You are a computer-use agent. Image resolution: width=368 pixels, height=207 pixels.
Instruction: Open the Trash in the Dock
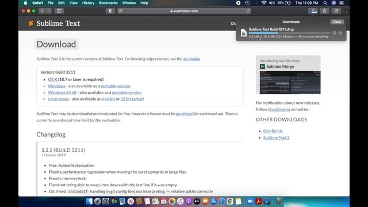(x=278, y=201)
